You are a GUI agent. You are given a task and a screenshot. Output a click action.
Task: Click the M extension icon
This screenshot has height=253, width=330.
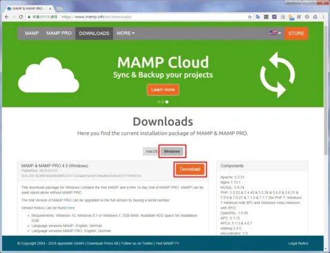(x=298, y=17)
